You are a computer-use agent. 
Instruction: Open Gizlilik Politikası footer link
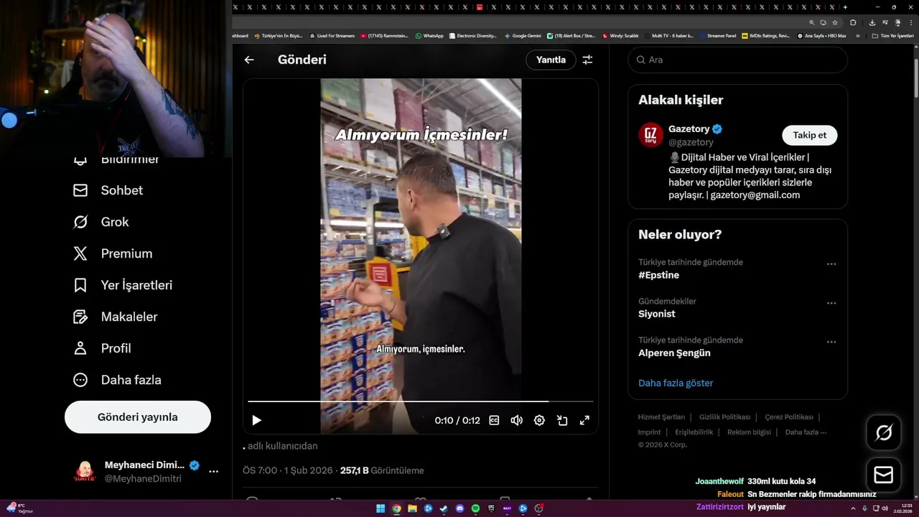point(724,417)
